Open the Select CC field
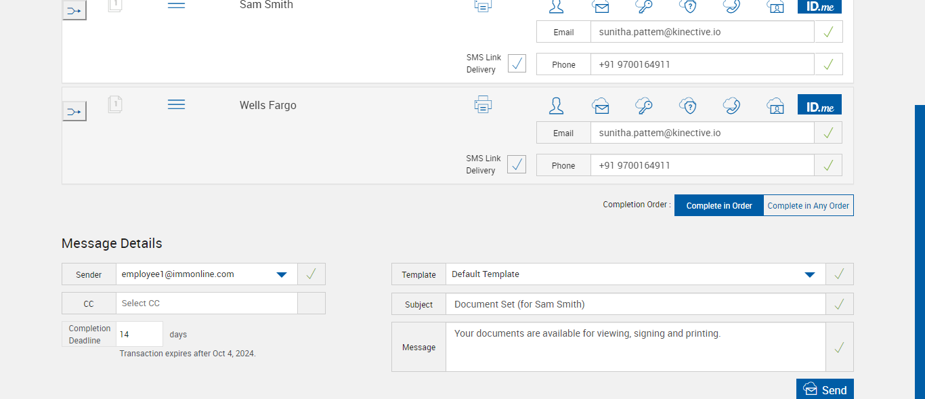Image resolution: width=925 pixels, height=399 pixels. pos(207,303)
